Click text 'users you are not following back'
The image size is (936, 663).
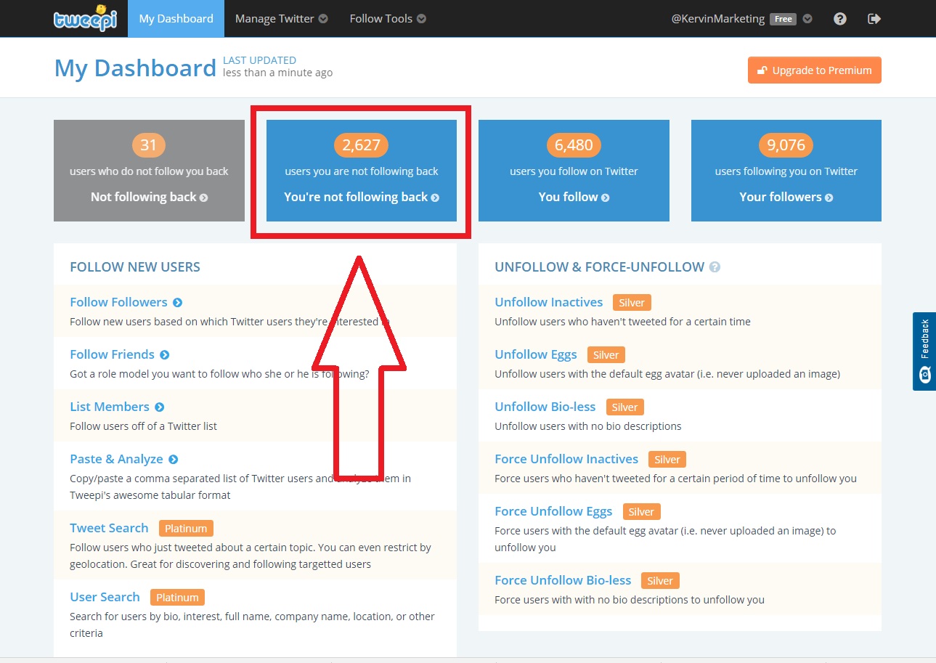pyautogui.click(x=362, y=172)
